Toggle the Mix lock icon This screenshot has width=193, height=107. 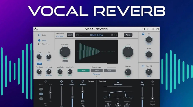[x=143, y=34]
